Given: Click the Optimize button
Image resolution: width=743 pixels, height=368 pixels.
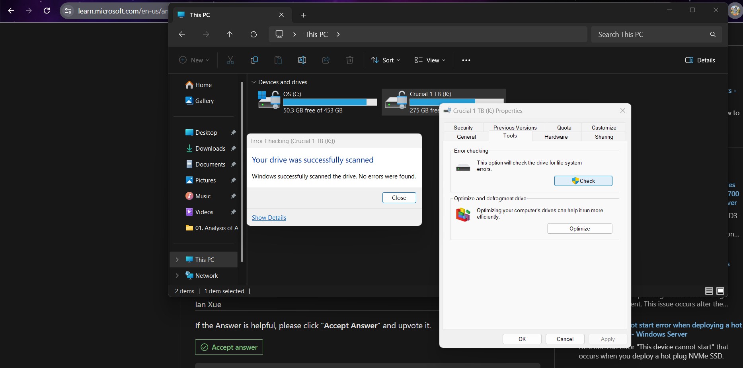Looking at the screenshot, I should [x=579, y=229].
